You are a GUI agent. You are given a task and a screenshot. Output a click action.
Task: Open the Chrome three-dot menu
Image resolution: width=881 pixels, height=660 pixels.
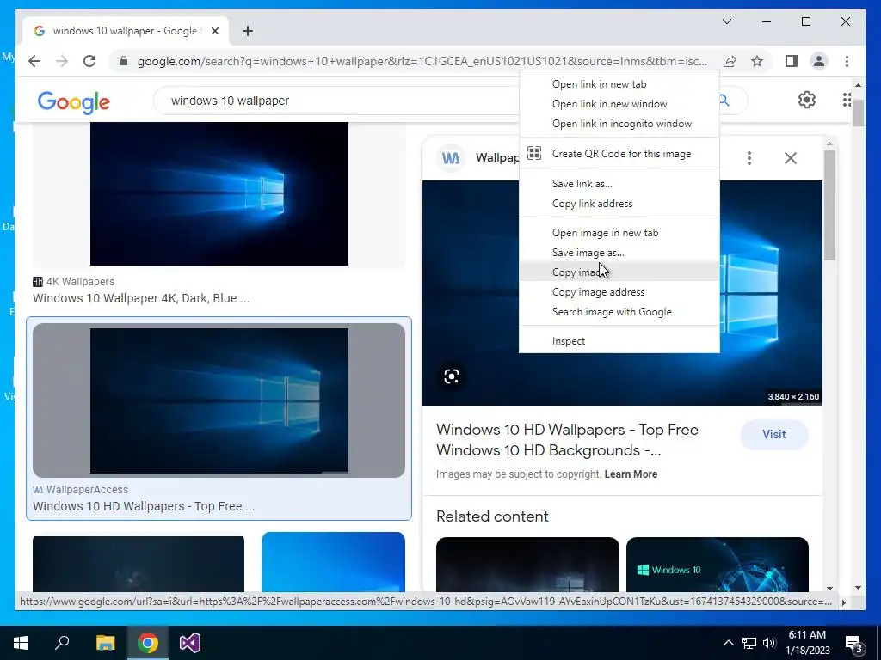click(x=847, y=61)
